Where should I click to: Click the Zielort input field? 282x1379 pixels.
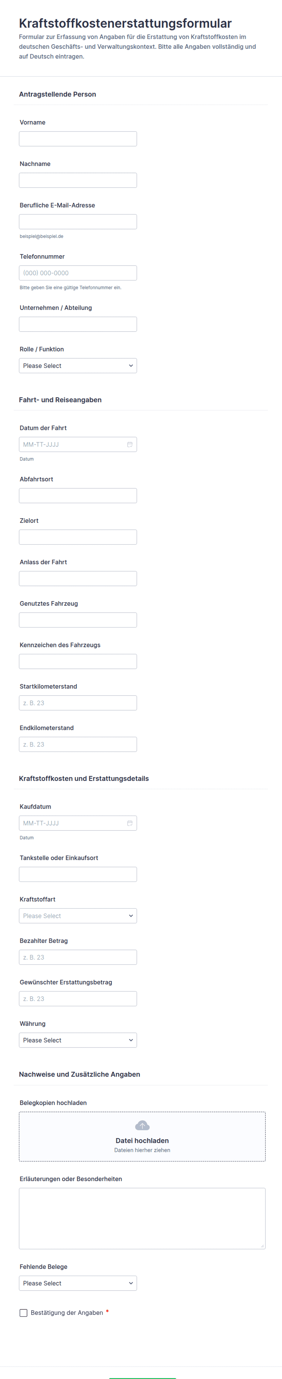[x=78, y=537]
